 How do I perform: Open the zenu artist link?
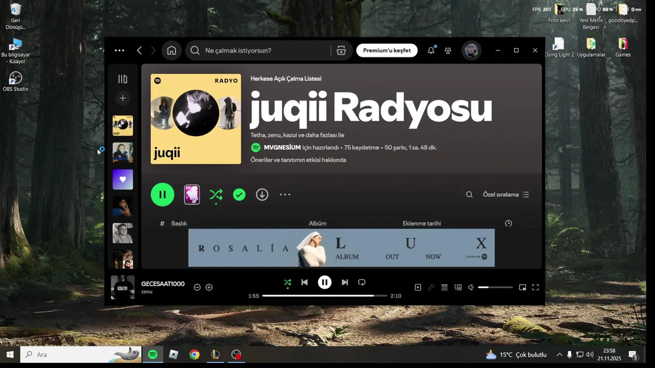pyautogui.click(x=147, y=292)
